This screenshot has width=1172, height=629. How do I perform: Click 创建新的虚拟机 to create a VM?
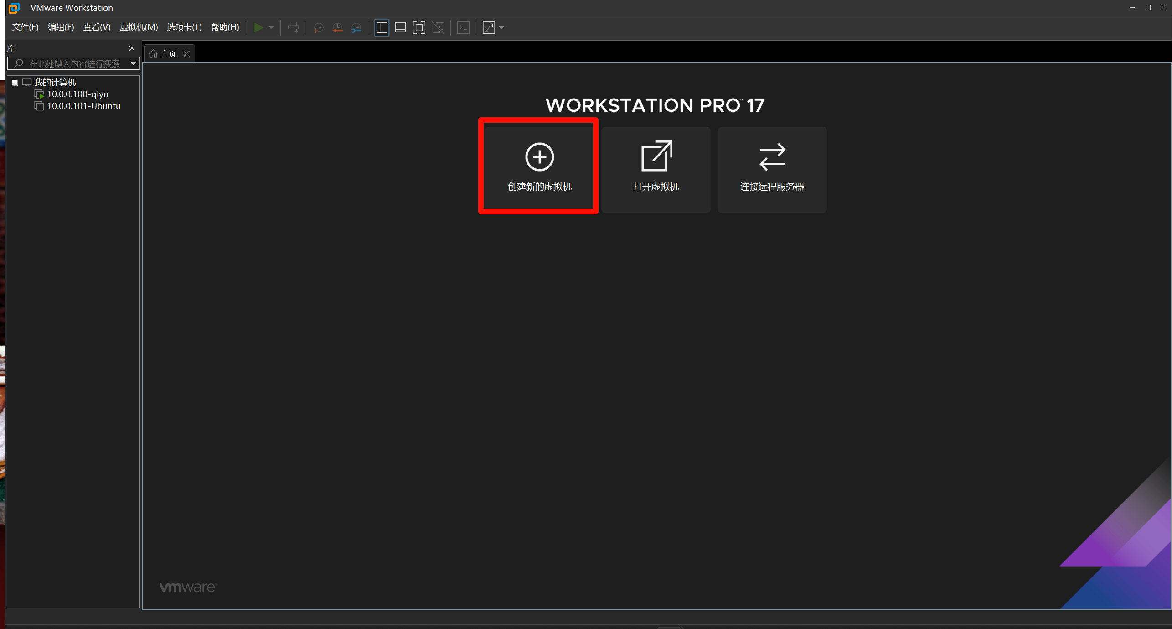click(538, 166)
